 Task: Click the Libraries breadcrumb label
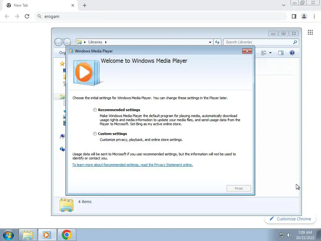[95, 42]
